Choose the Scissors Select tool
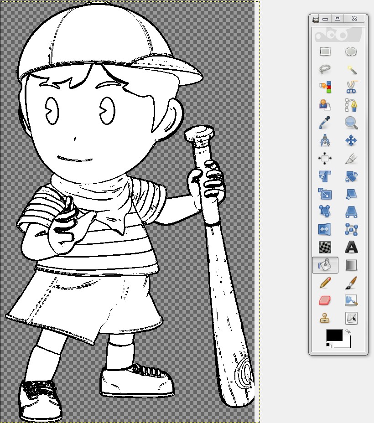This screenshot has height=423, width=374. pos(351,87)
